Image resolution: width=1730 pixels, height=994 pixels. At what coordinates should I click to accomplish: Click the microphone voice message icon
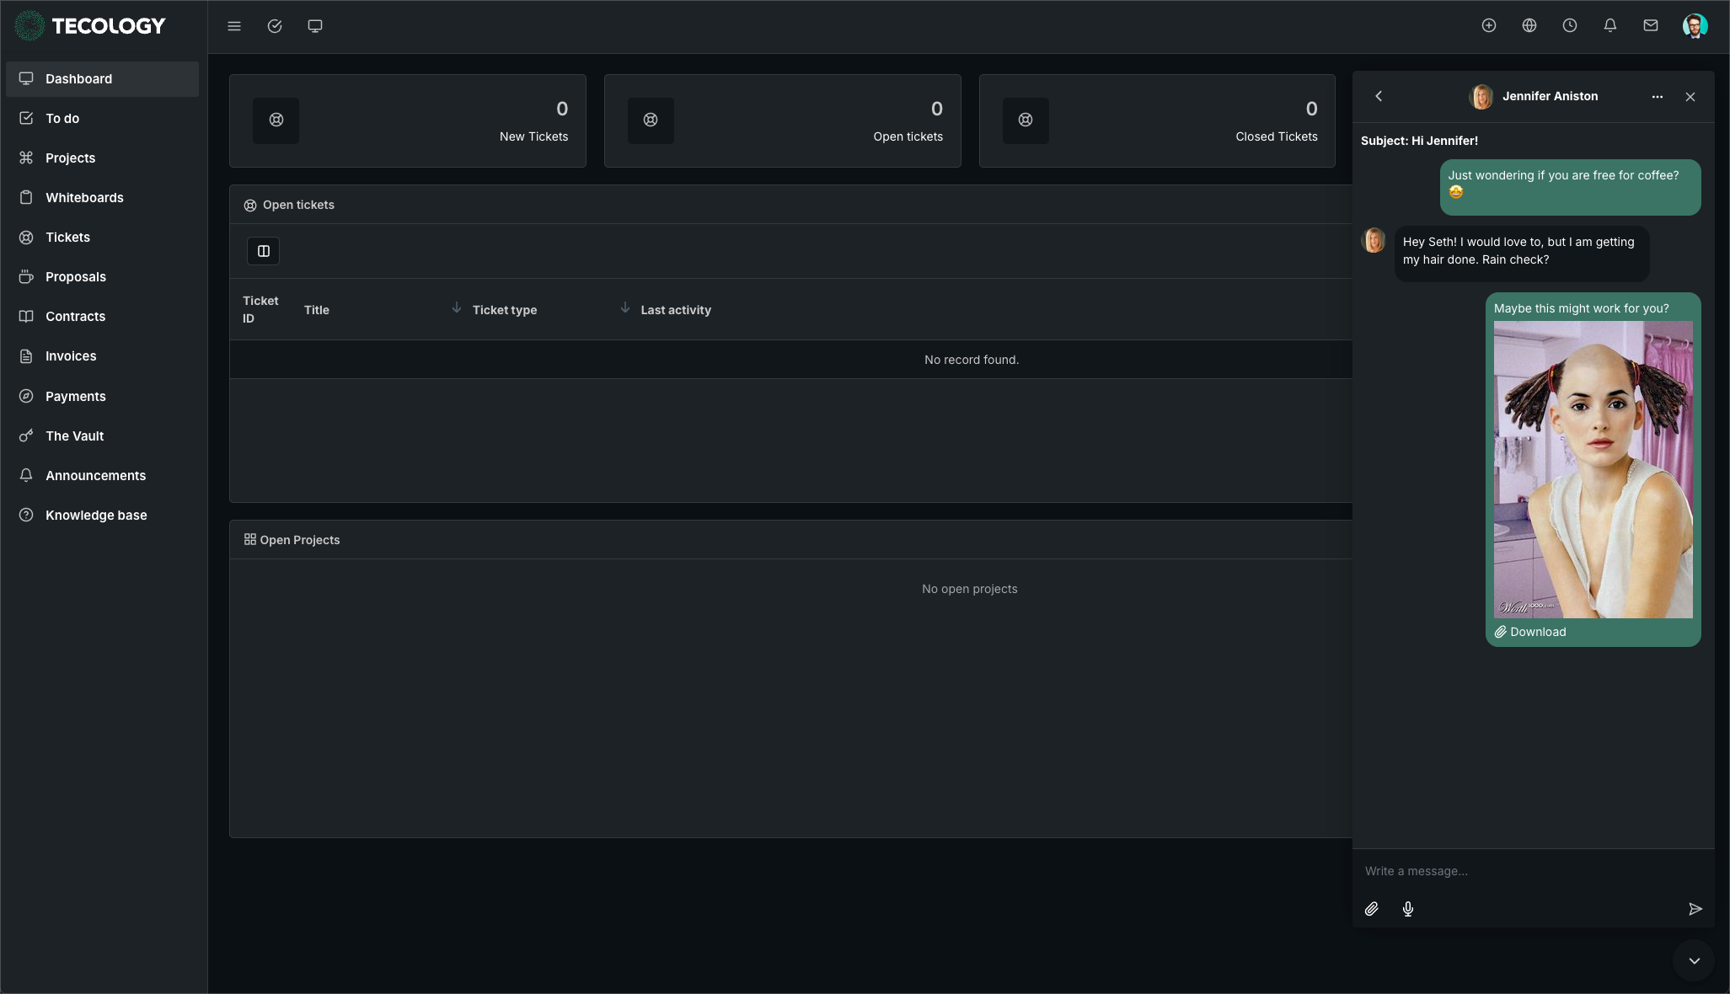(1407, 909)
